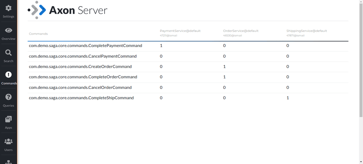Select the ShippingService@default column header
Screen dimensions: 363x164
(x=307, y=31)
